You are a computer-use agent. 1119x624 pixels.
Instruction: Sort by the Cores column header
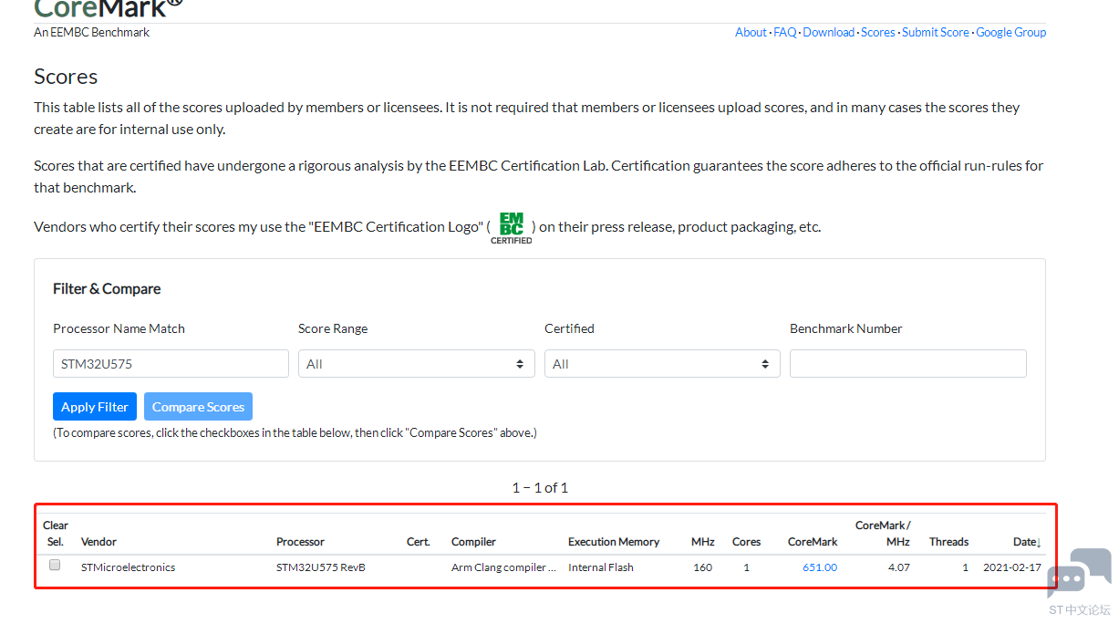(746, 542)
